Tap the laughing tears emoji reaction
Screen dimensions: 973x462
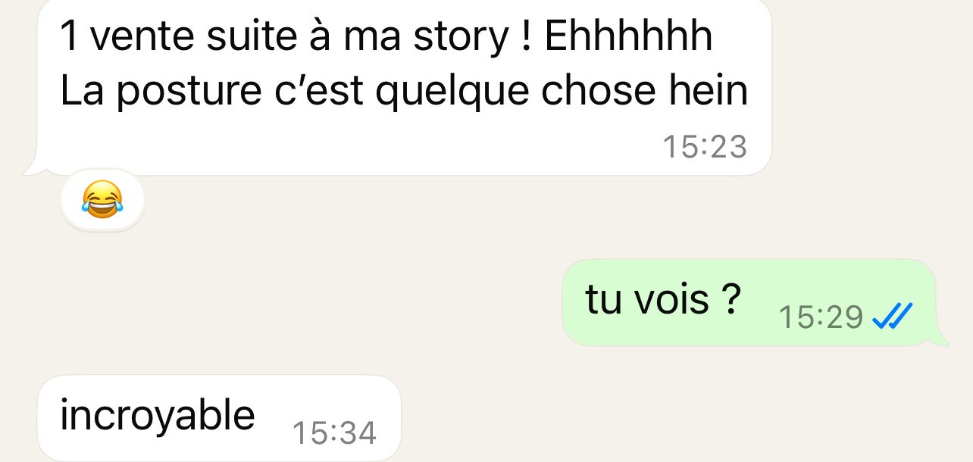coord(102,201)
